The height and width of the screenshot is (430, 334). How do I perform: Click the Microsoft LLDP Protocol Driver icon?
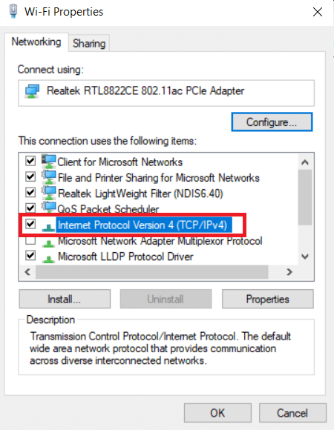click(x=48, y=259)
